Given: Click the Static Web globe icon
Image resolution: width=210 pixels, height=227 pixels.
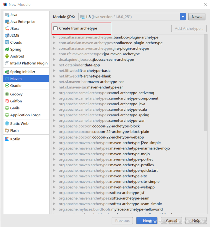Looking at the screenshot, I should [7, 124].
